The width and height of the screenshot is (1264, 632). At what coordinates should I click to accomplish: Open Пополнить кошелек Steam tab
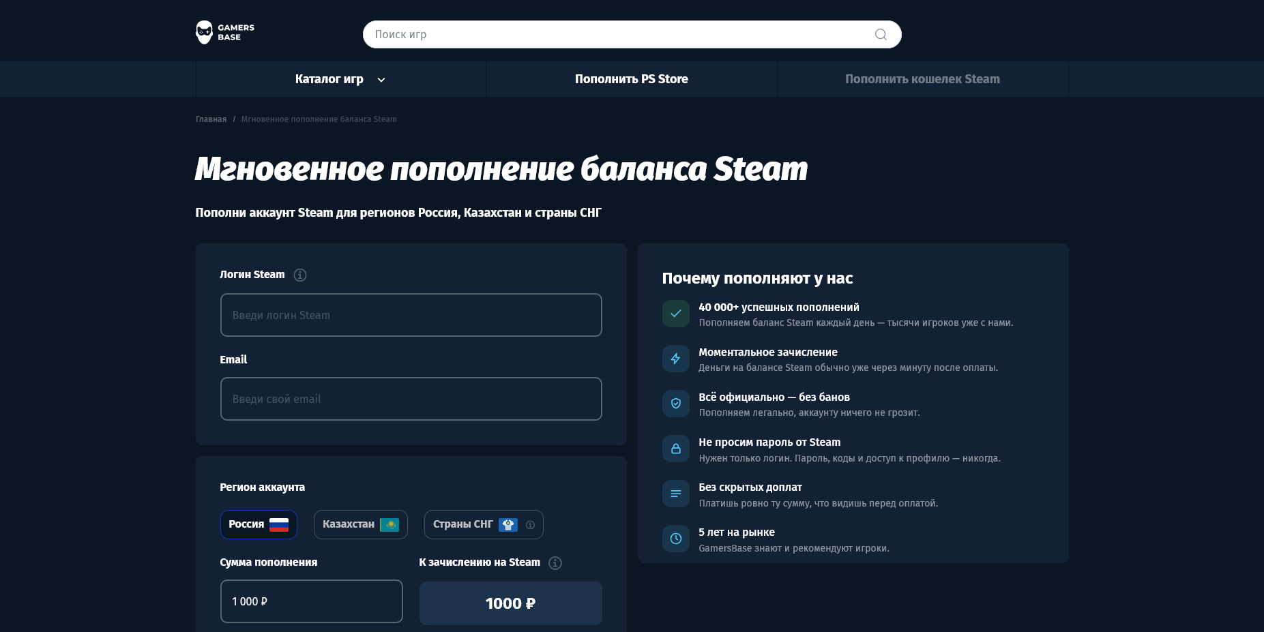(922, 79)
